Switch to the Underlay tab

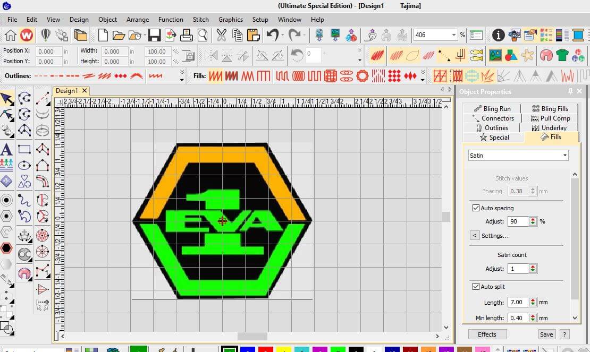(550, 128)
